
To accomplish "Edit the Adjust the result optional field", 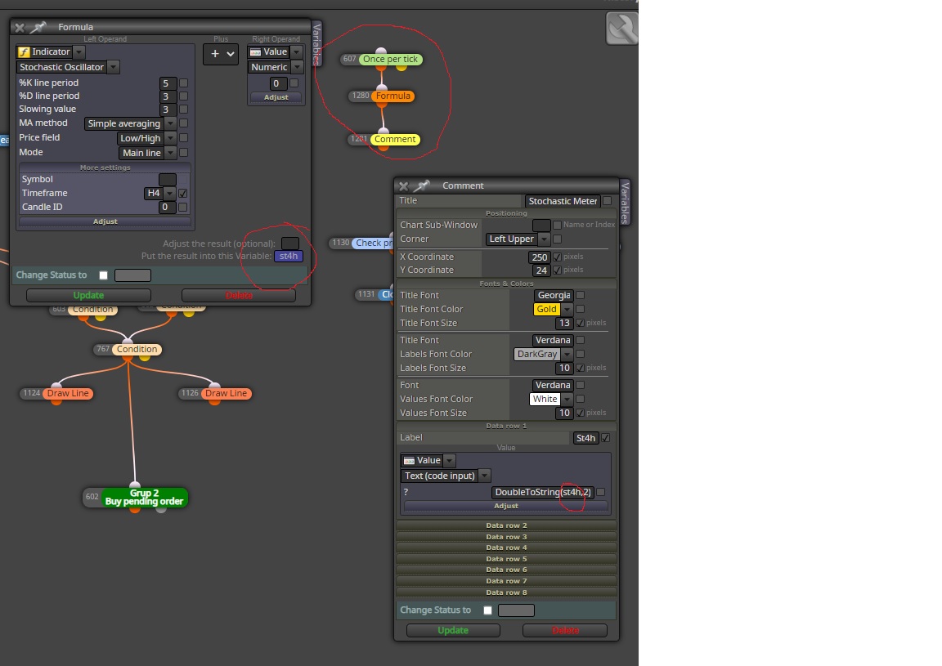I will click(290, 244).
